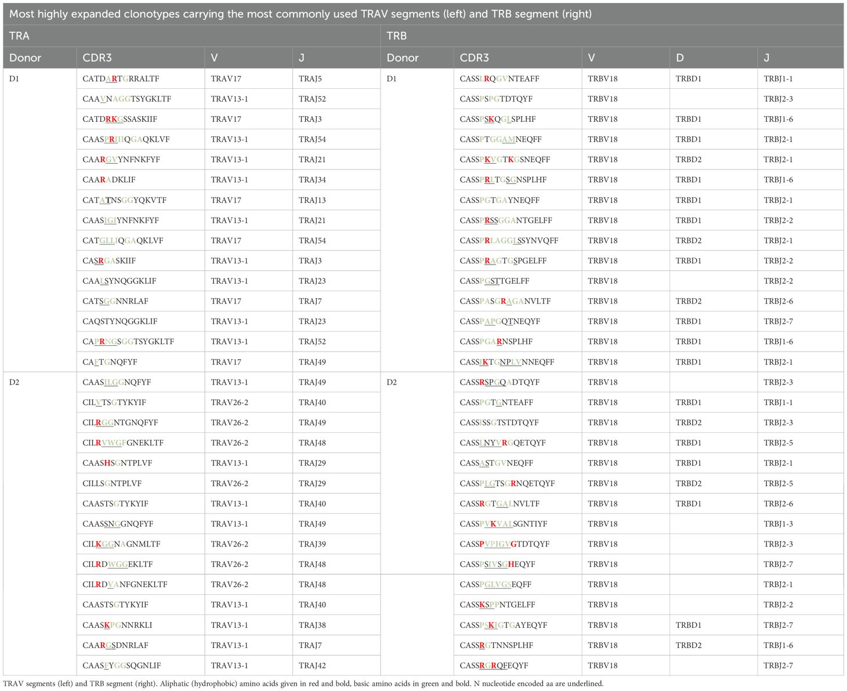Image resolution: width=847 pixels, height=691 pixels.
Task: Click the D2 donor cell in TRA section
Action: pyautogui.click(x=14, y=382)
